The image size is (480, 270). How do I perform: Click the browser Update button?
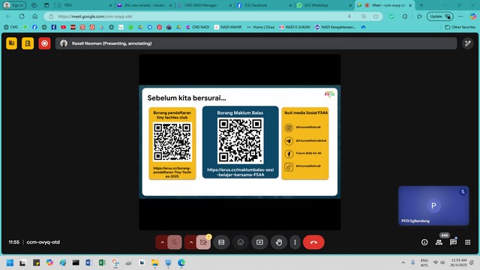(440, 16)
